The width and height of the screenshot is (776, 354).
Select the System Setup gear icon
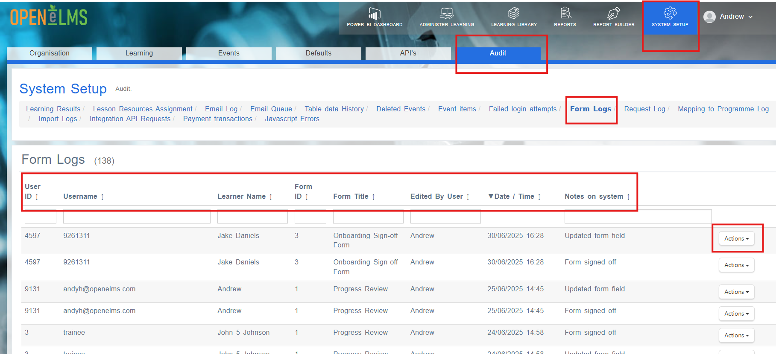tap(670, 14)
